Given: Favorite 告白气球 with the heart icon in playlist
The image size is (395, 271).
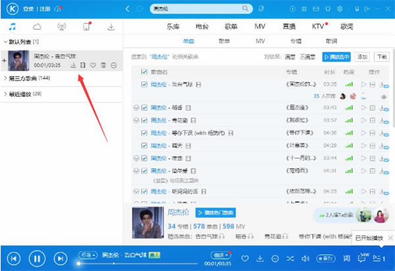Looking at the screenshot, I should 93,65.
